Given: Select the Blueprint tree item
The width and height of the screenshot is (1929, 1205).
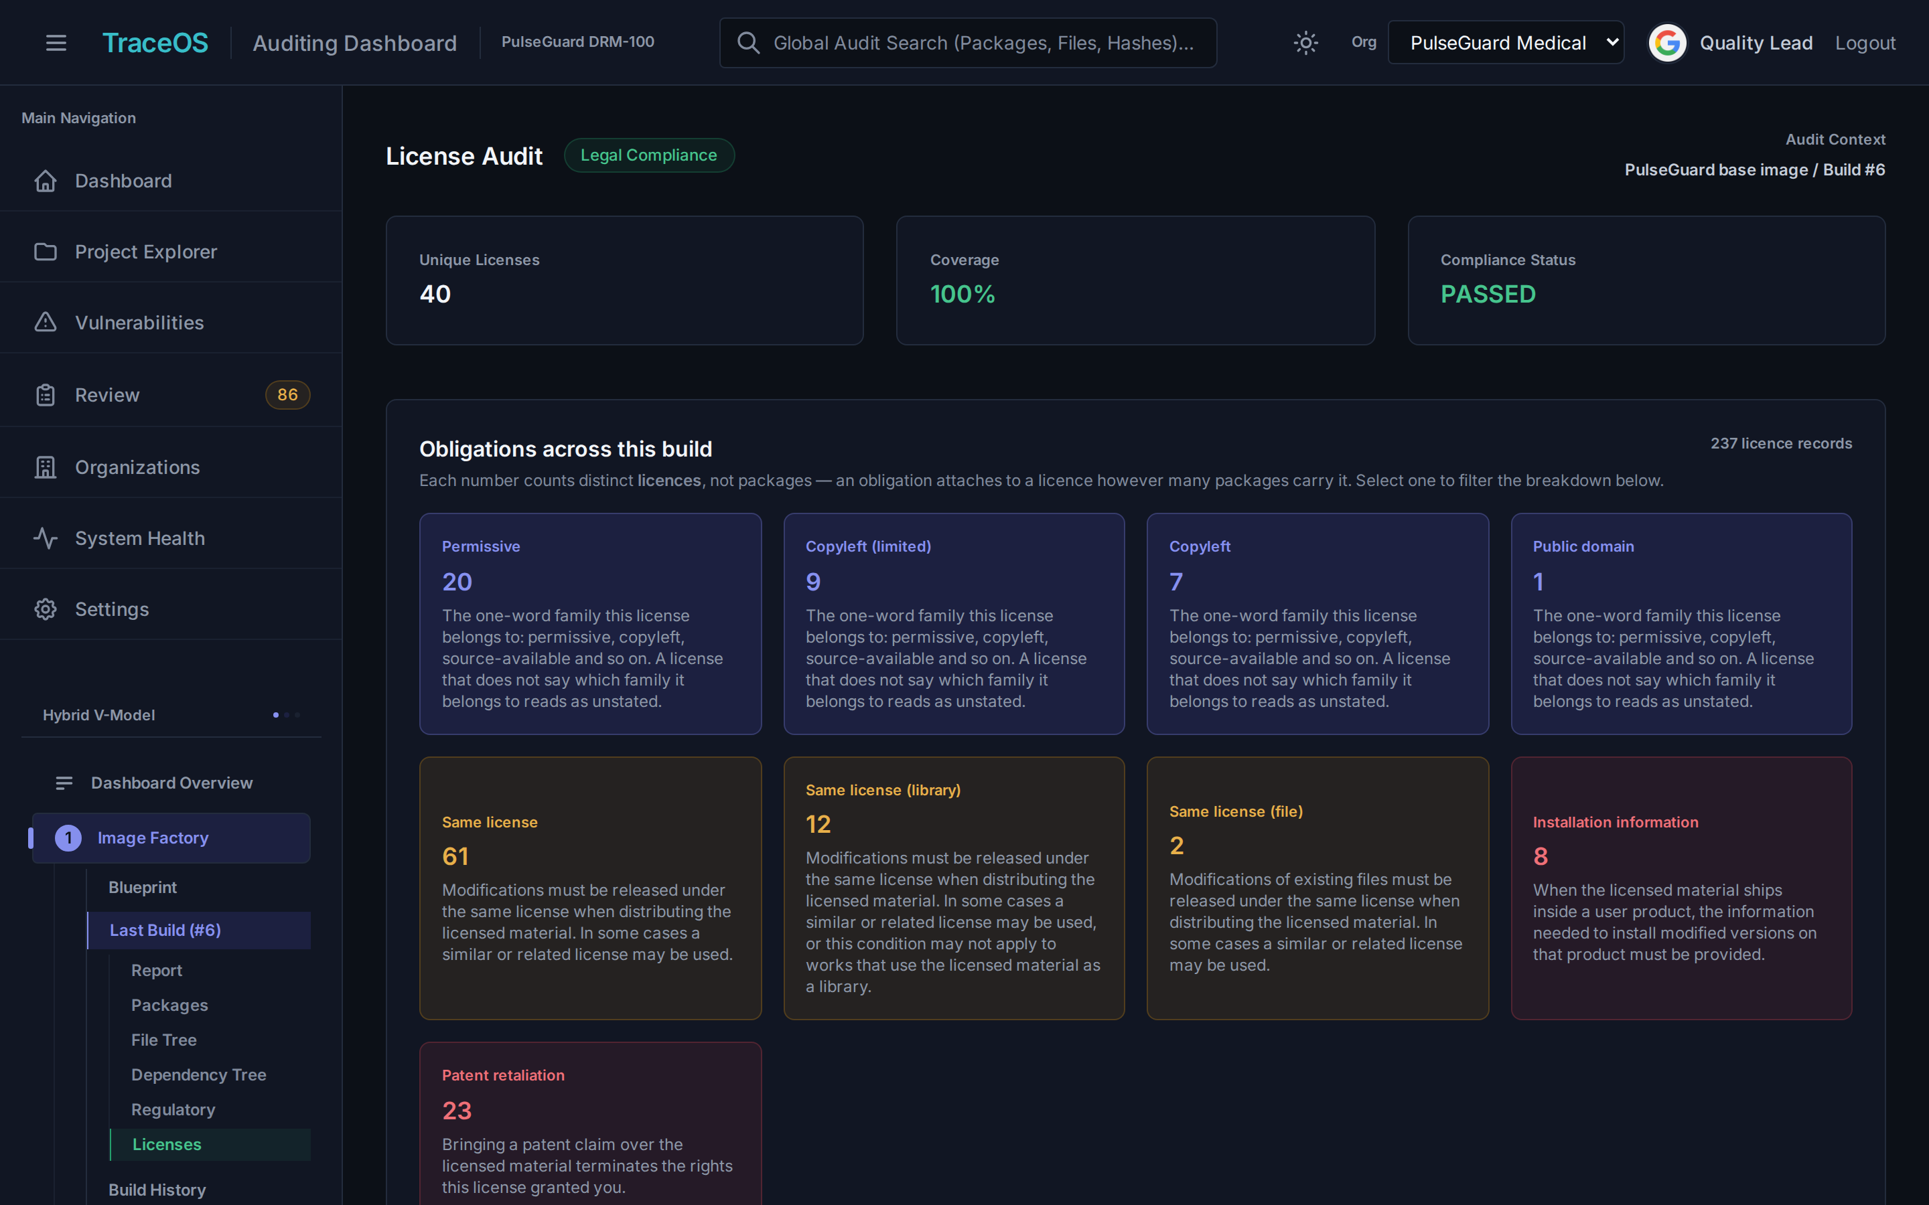Looking at the screenshot, I should coord(198,888).
